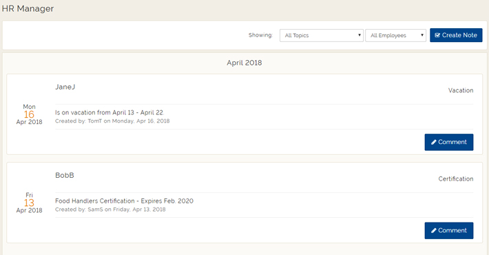Click the Certification topic label

click(456, 178)
